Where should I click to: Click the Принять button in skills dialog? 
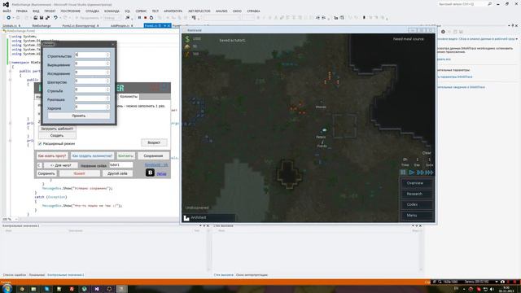[x=79, y=116]
